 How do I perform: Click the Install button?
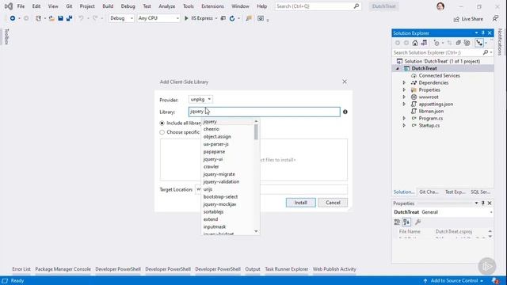(300, 203)
